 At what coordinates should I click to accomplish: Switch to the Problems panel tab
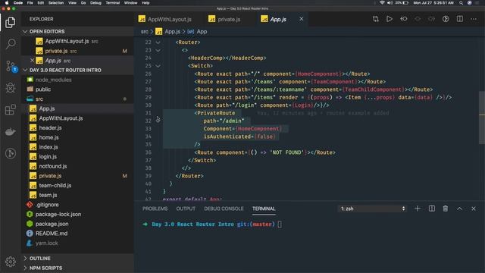155,209
